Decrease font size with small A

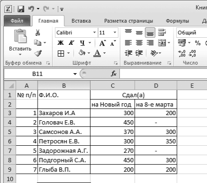tap(113, 43)
